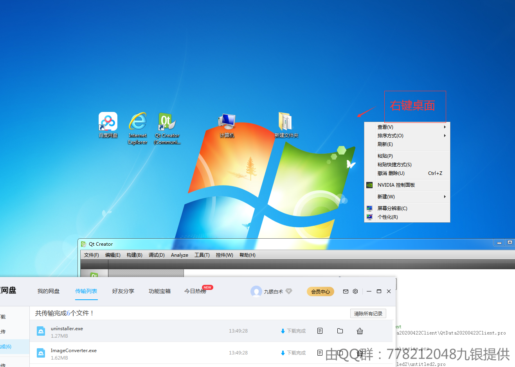Open Qt Creator Analyze menu
Viewport: 515px width, 367px height.
[x=180, y=255]
